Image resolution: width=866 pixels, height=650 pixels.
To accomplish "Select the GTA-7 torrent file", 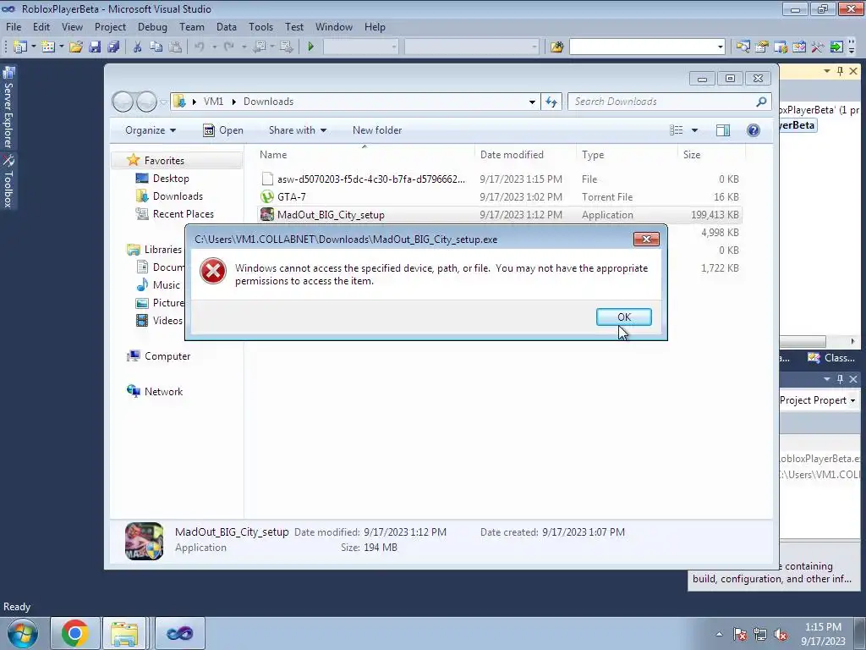I will (x=499, y=196).
